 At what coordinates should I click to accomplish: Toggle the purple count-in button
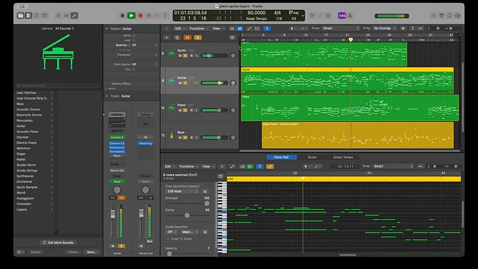tap(342, 15)
